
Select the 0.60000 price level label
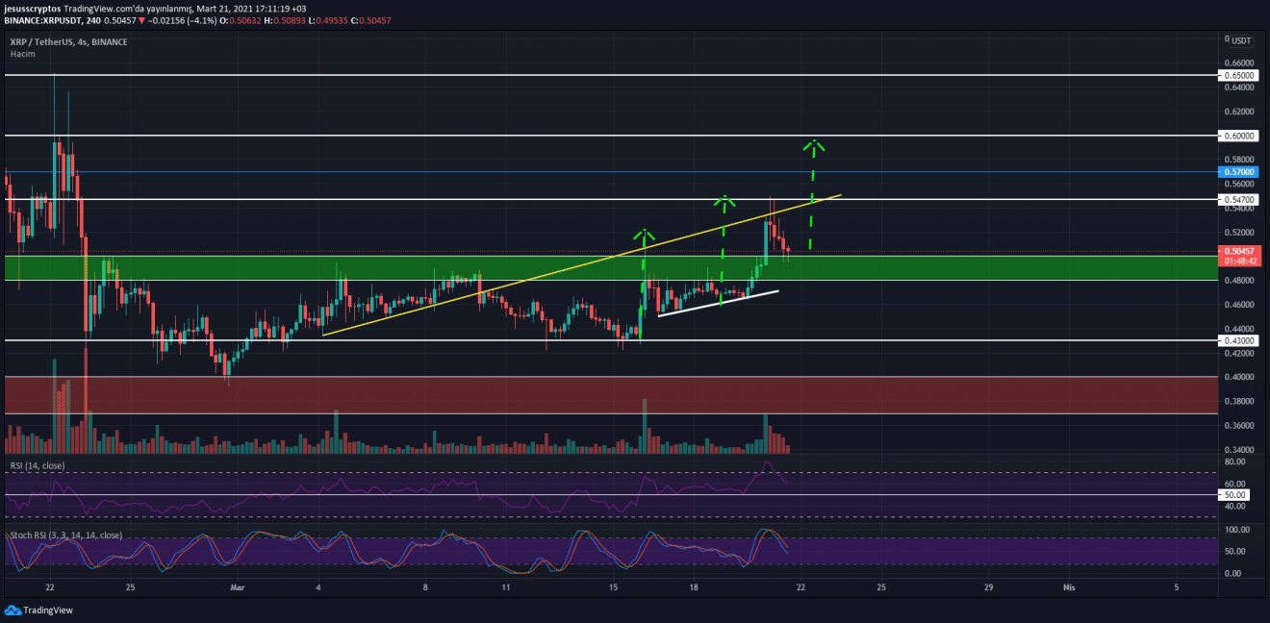pyautogui.click(x=1237, y=136)
